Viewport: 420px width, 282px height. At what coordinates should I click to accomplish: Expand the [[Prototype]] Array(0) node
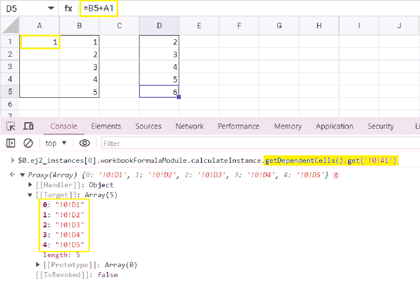(38, 265)
